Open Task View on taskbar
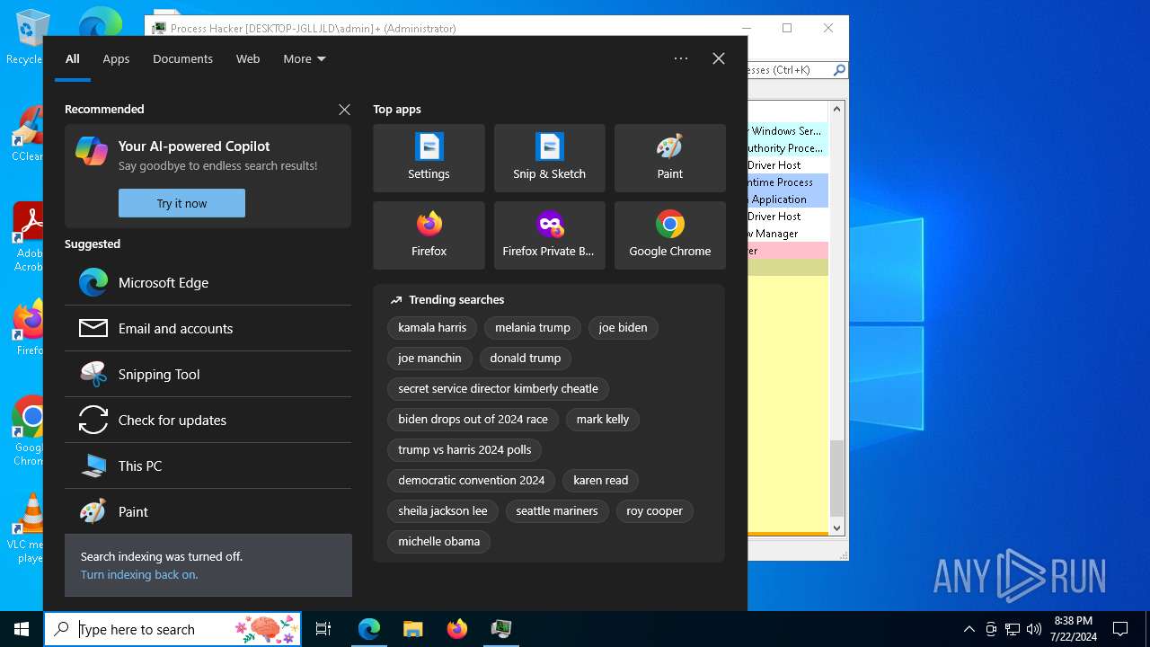 [x=323, y=629]
